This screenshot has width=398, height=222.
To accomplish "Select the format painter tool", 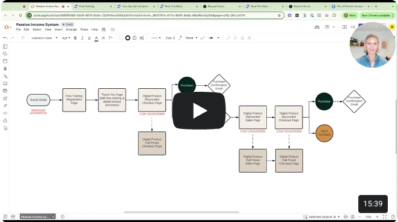I will click(x=23, y=38).
